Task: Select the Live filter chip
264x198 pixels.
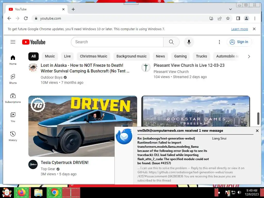Action: click(x=67, y=56)
